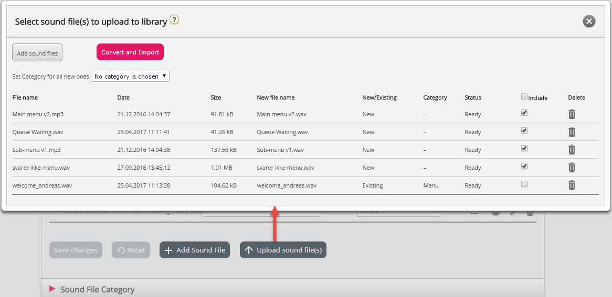Click the Upload sound file(s) button
The image size is (612, 297).
pyautogui.click(x=283, y=250)
